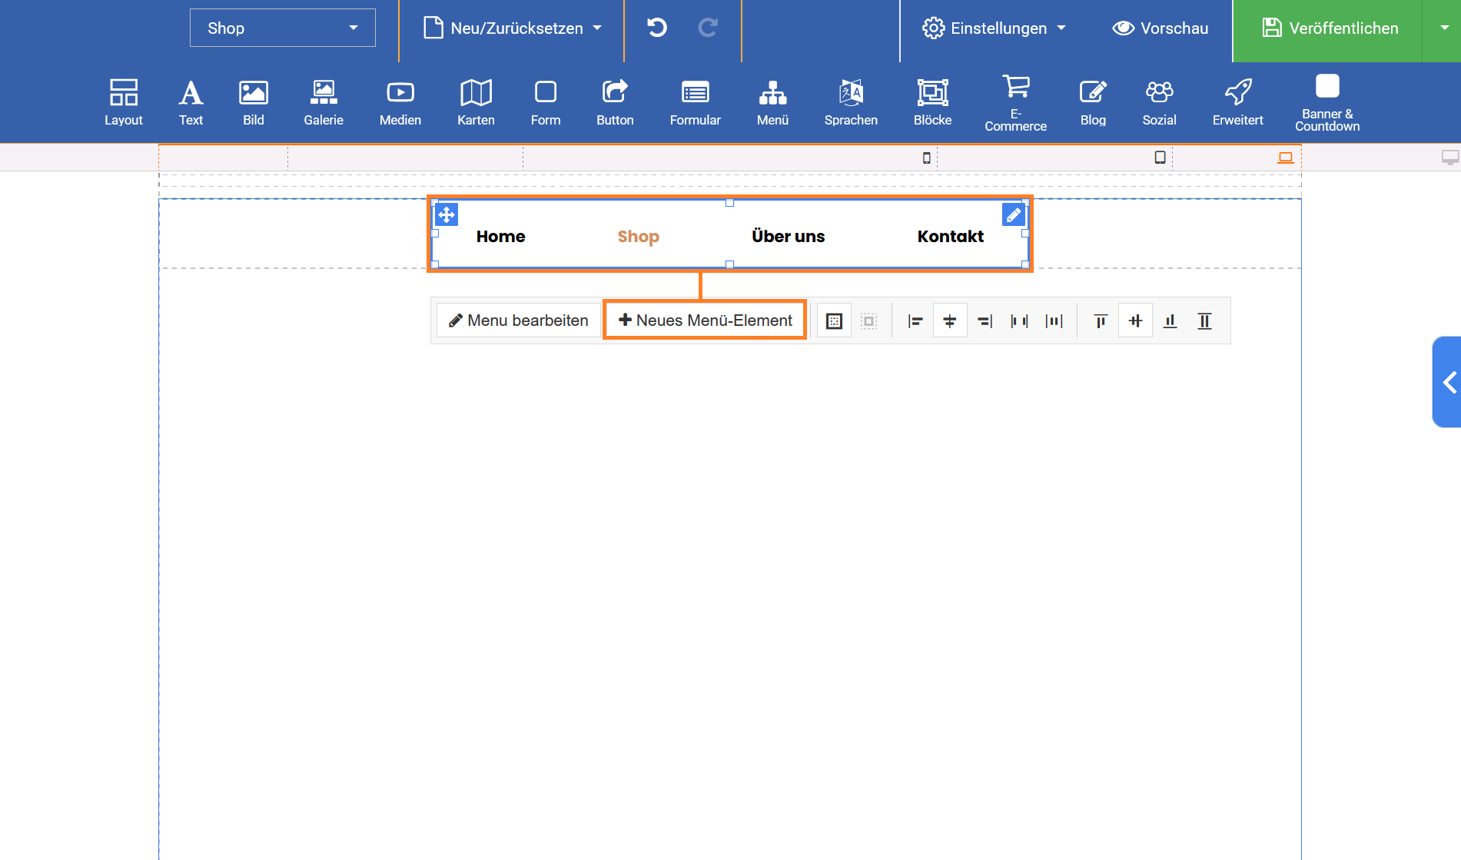This screenshot has width=1461, height=860.
Task: Expand the blue side panel arrow
Action: pos(1448,382)
